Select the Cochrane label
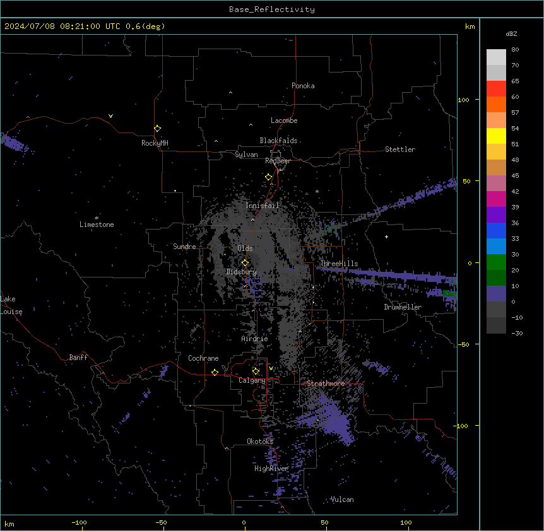This screenshot has width=544, height=531. tap(203, 358)
